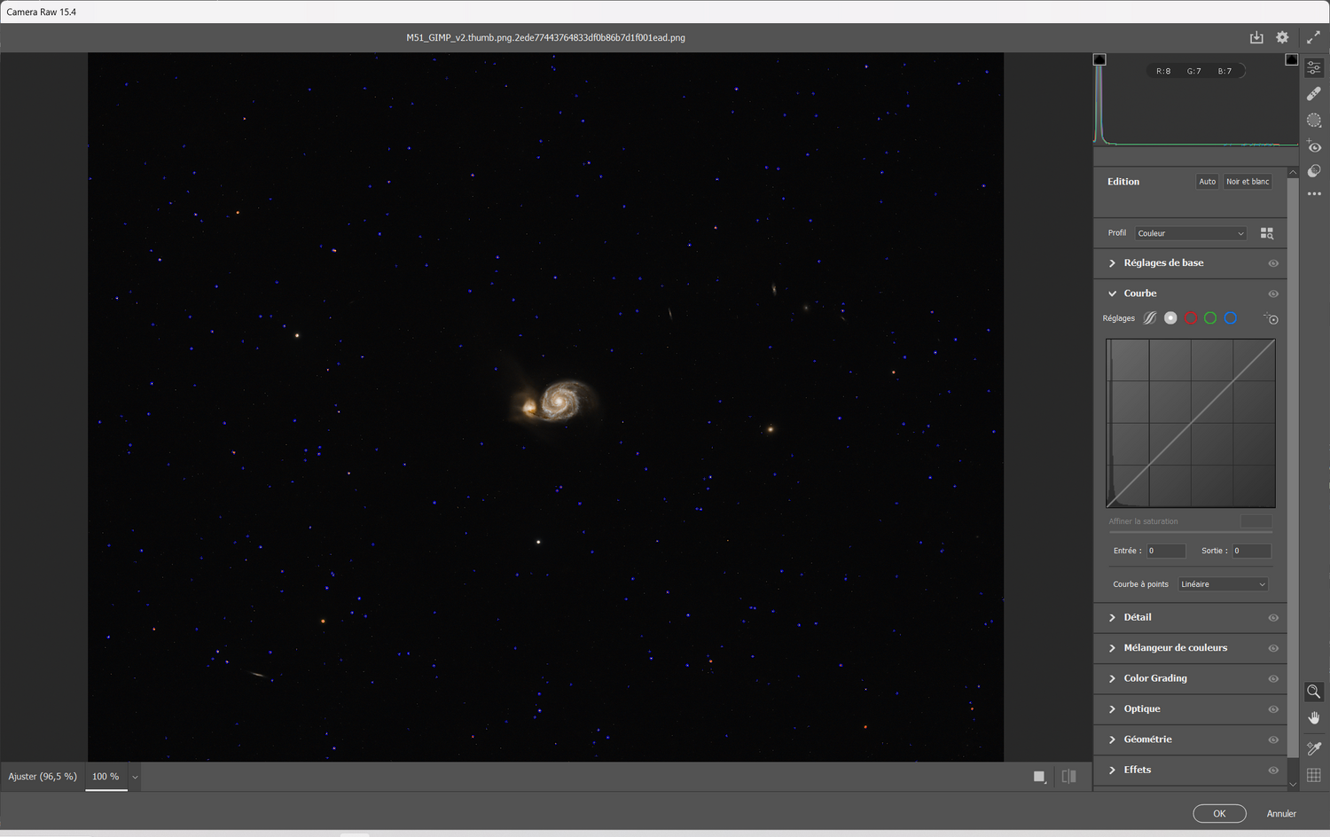Open the Courbe à points Linéaire dropdown
This screenshot has width=1330, height=837.
tap(1223, 584)
